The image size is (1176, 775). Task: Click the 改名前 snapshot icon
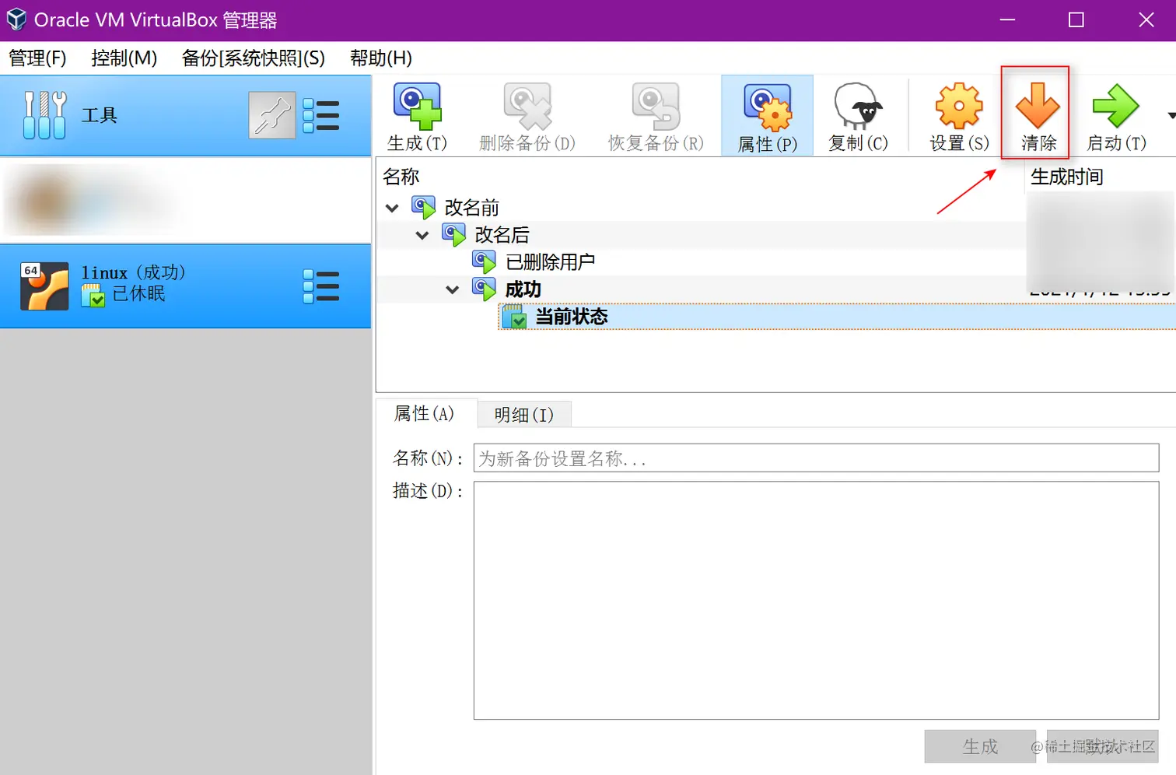(x=423, y=208)
